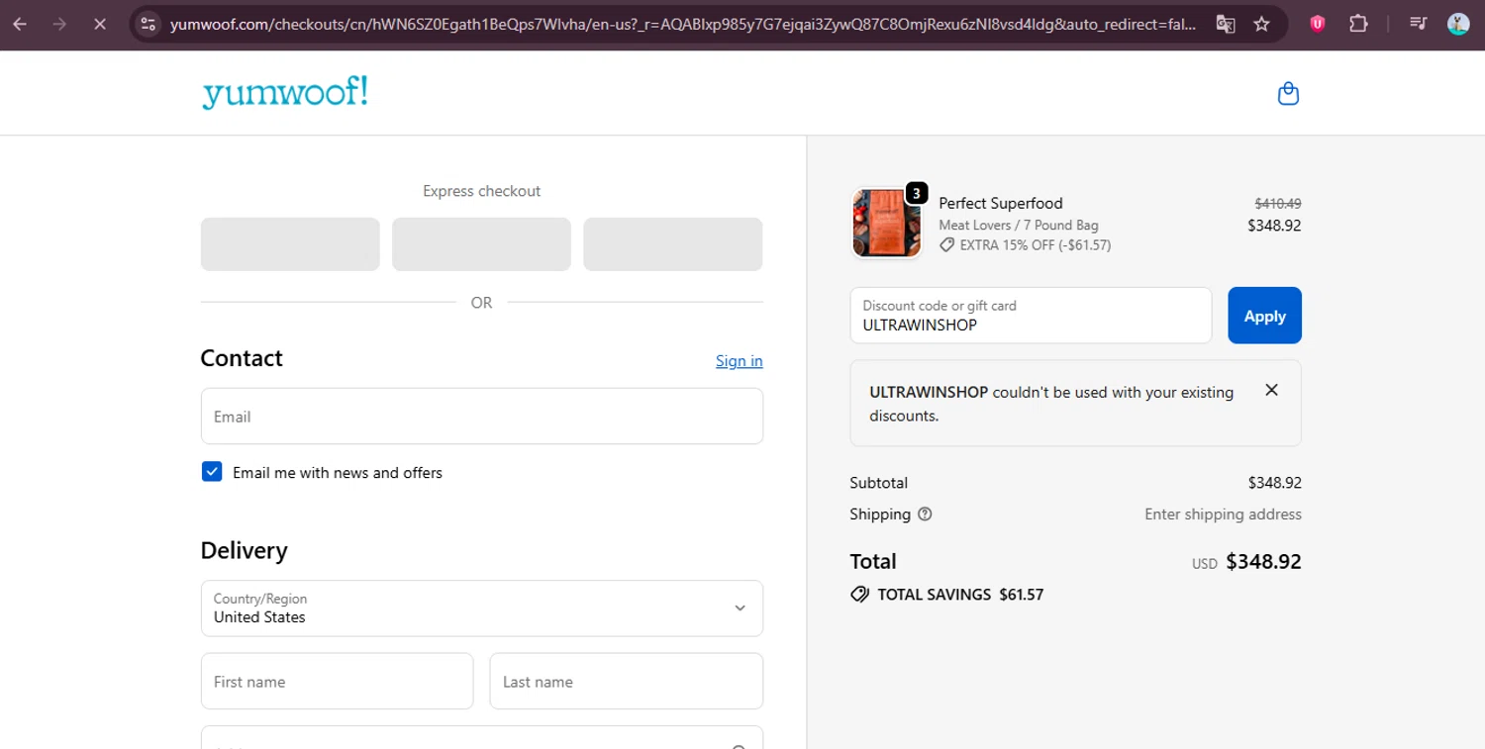Click the Country/Region chevron arrow
The image size is (1485, 749).
point(740,609)
